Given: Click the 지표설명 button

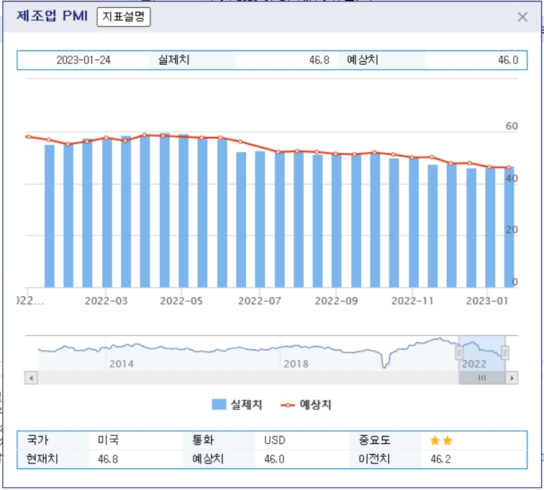Looking at the screenshot, I should [124, 17].
